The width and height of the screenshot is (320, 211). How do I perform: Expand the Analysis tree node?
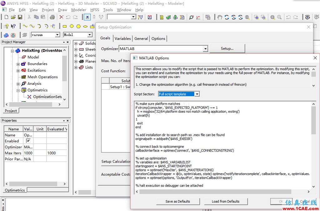tap(18, 84)
